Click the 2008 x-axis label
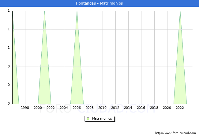Viewport: 199px width, 138px height. 90,108
